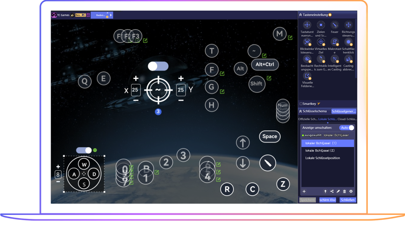Open the pink calendar icon in title bar
Image resolution: width=405 pixels, height=247 pixels.
tap(88, 15)
